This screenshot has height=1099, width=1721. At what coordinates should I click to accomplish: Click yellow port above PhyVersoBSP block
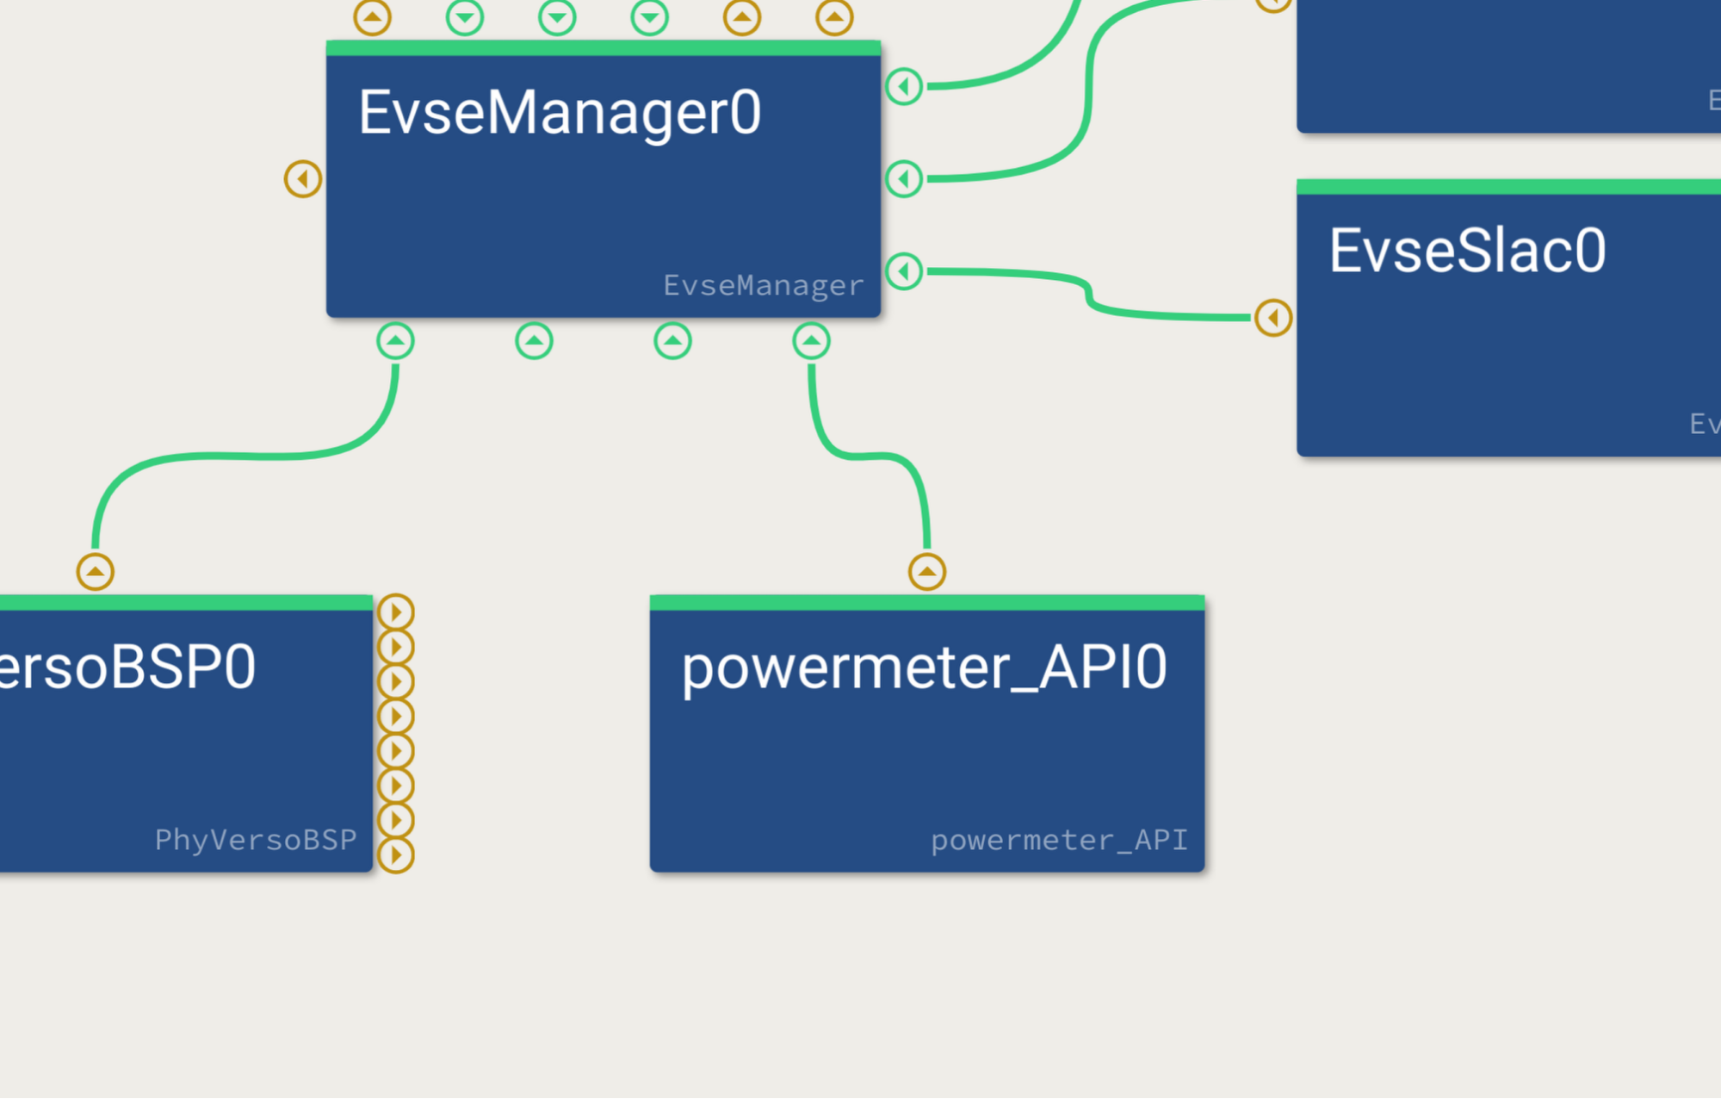click(x=96, y=572)
